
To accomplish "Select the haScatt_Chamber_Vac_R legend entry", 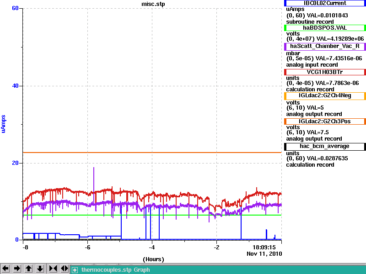I will (325, 47).
